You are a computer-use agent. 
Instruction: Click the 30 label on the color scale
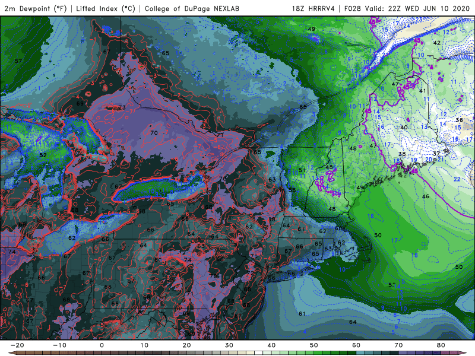point(229,345)
